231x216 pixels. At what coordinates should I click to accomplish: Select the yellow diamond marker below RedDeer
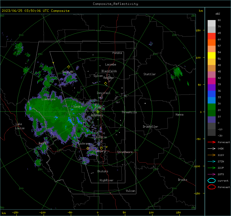coord(105,83)
